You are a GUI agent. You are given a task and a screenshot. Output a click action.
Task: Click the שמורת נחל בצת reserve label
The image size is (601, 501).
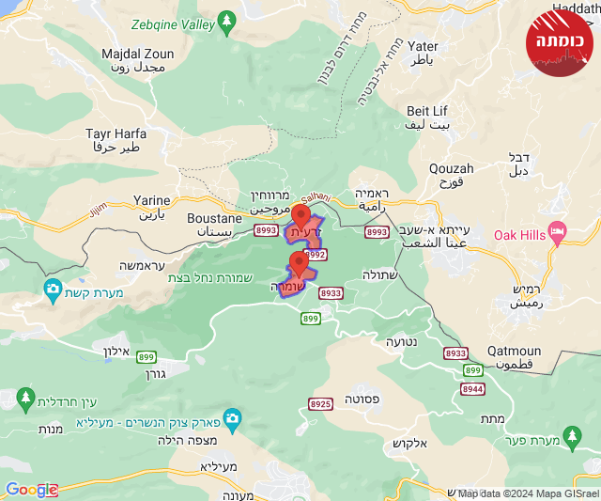coord(210,277)
